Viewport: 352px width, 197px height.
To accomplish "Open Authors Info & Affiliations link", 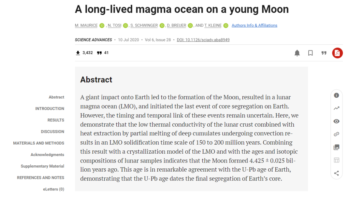I will pos(254,25).
